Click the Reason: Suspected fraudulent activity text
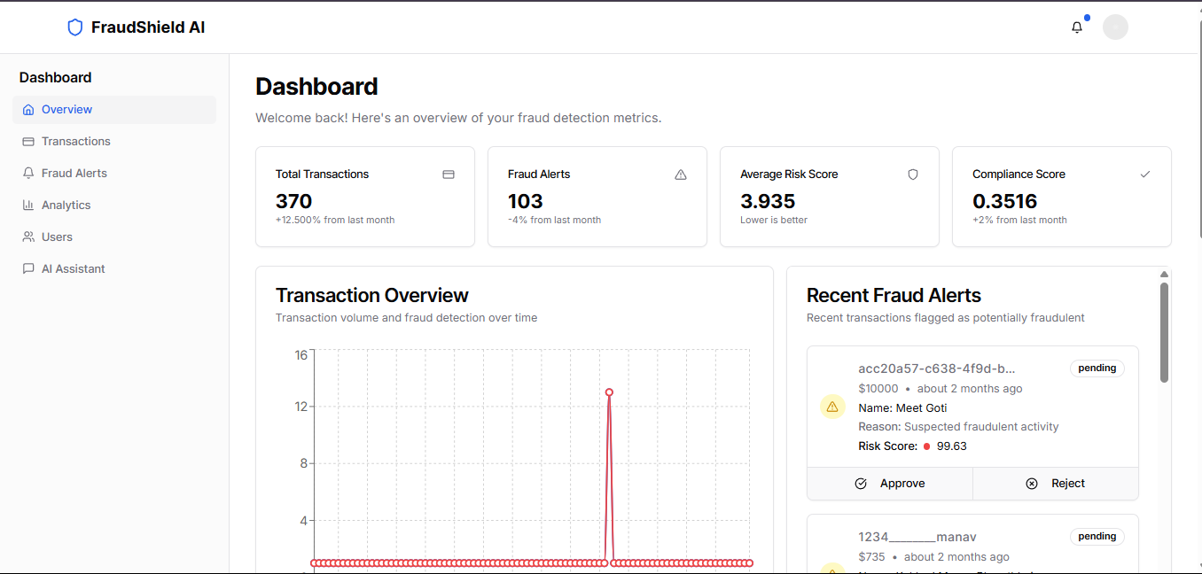Image resolution: width=1202 pixels, height=574 pixels. 958,427
